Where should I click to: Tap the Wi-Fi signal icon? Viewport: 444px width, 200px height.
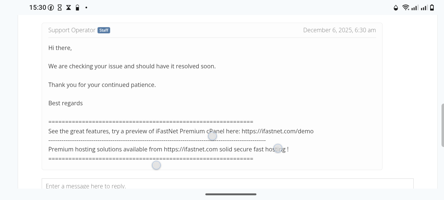(406, 8)
